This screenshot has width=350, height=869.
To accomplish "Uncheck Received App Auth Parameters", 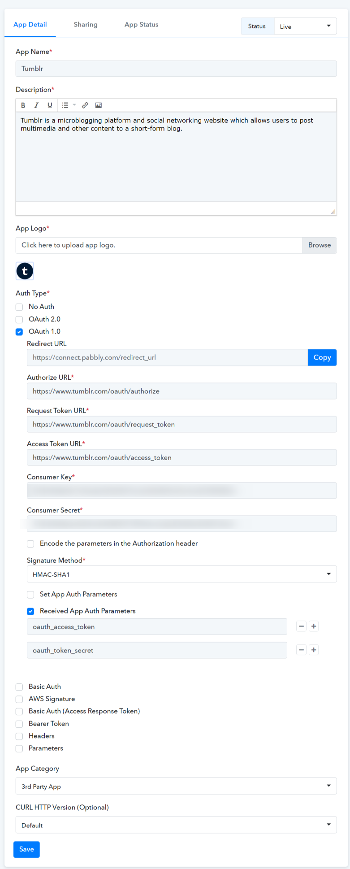I will [30, 611].
